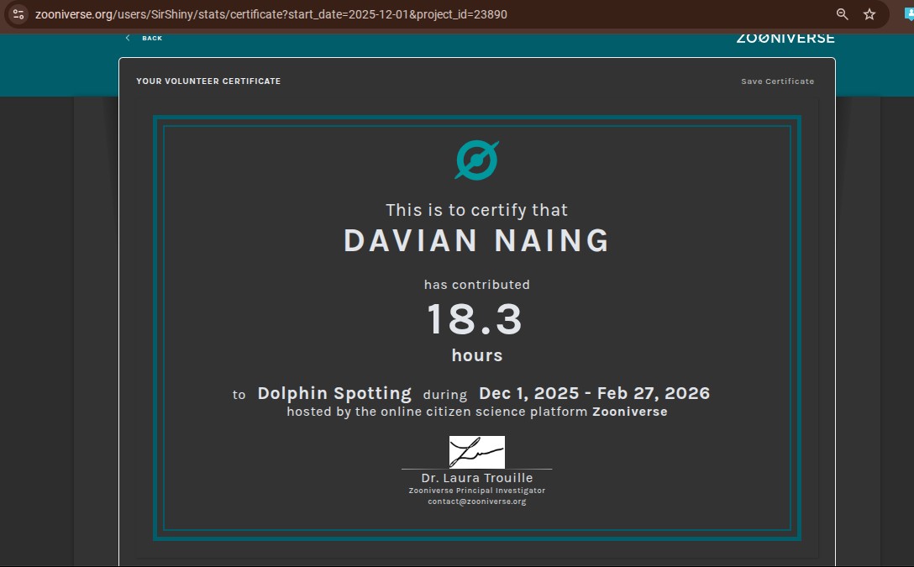Viewport: 914px width, 567px height.
Task: Click the signature image above Dr. Laura Trouille
Action: (x=477, y=452)
